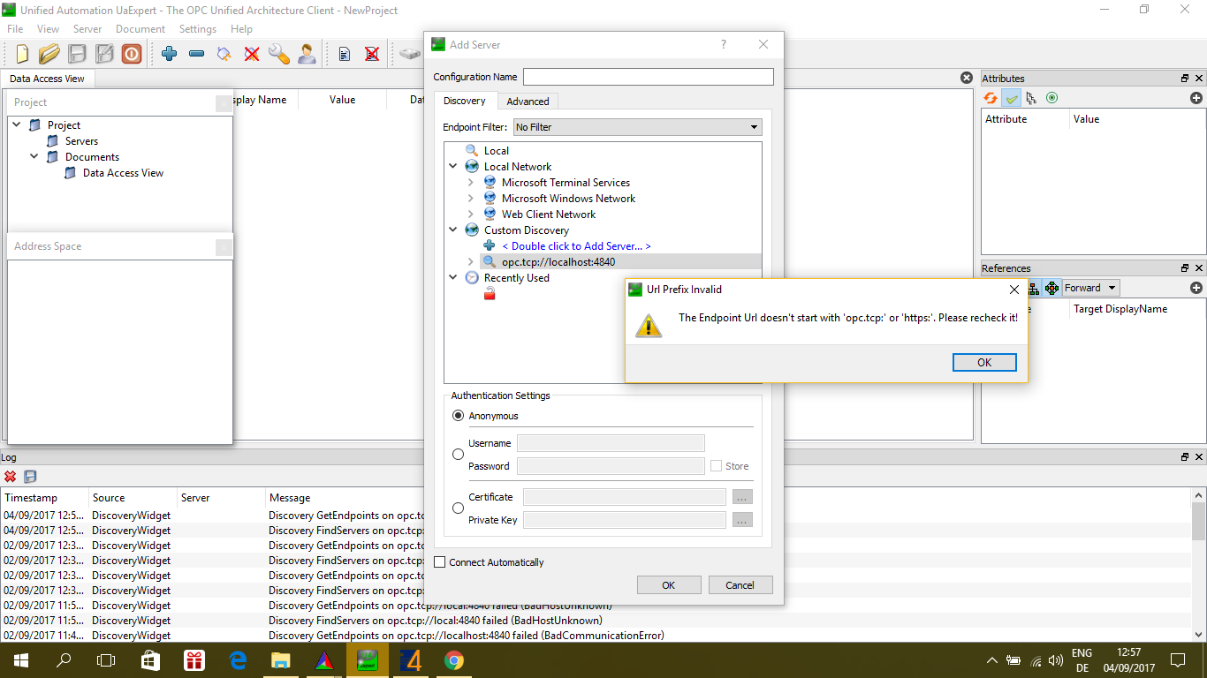Click the save log floppy icon
Screen dimensions: 1207x678
point(30,477)
